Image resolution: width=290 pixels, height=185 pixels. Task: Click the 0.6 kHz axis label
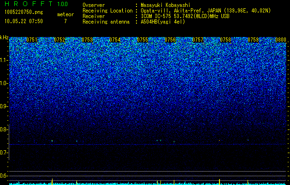click(4, 176)
